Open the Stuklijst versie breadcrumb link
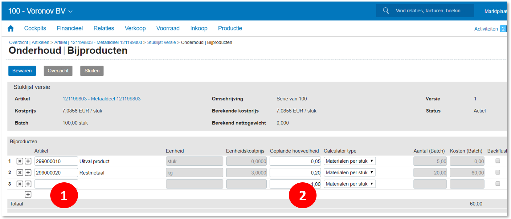 click(161, 43)
